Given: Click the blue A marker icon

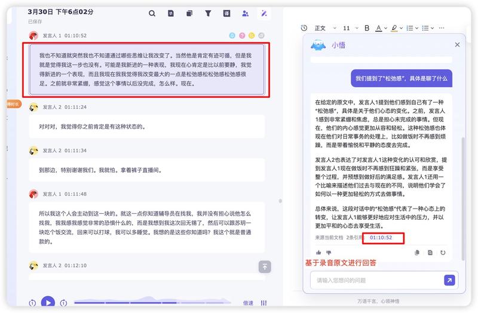Looking at the screenshot, I should [232, 36].
